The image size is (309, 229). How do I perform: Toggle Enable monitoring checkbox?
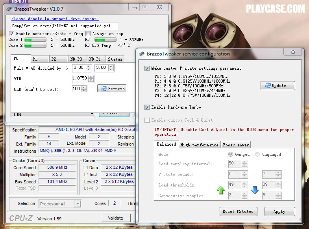tap(12, 33)
